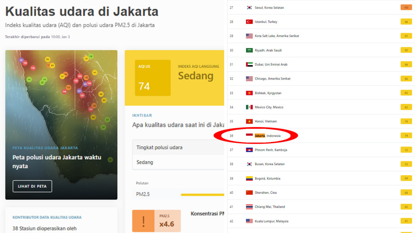Click the Kontributor Data Kualitas Udara heading
Viewport: 415px width, 233px height.
[x=47, y=217]
